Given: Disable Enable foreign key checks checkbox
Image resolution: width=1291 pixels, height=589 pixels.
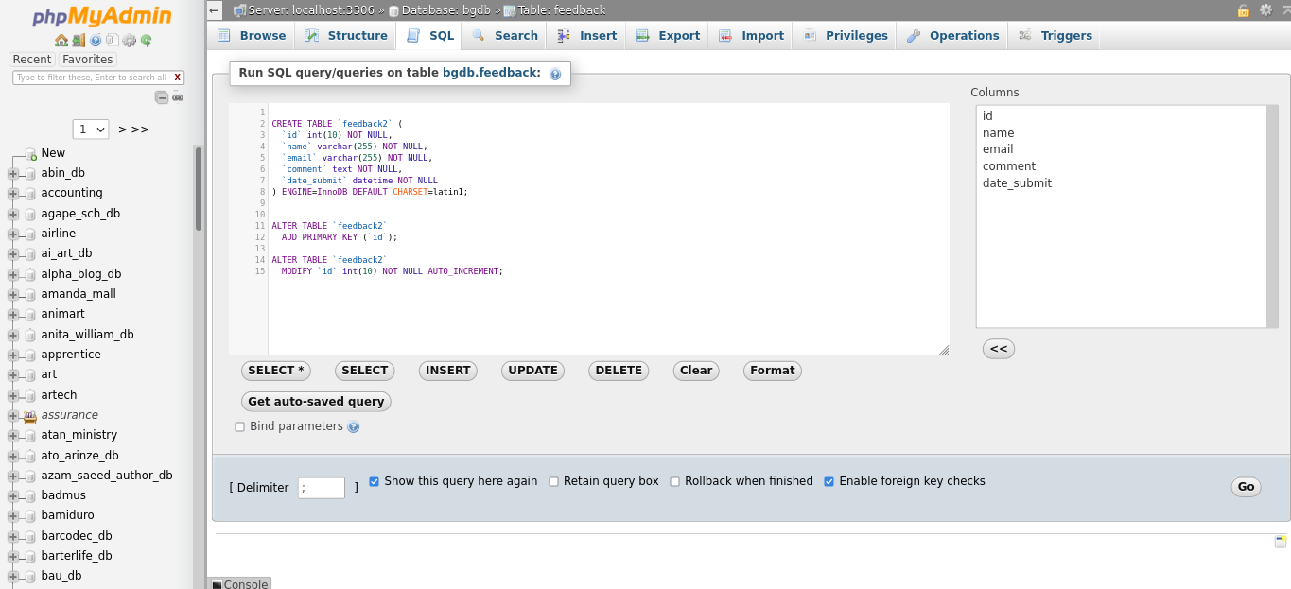Looking at the screenshot, I should (829, 482).
